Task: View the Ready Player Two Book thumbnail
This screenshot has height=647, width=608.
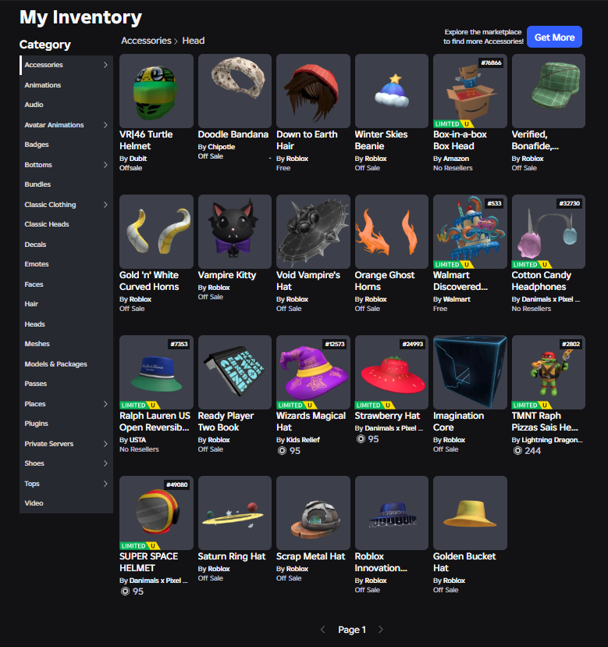Action: (235, 372)
